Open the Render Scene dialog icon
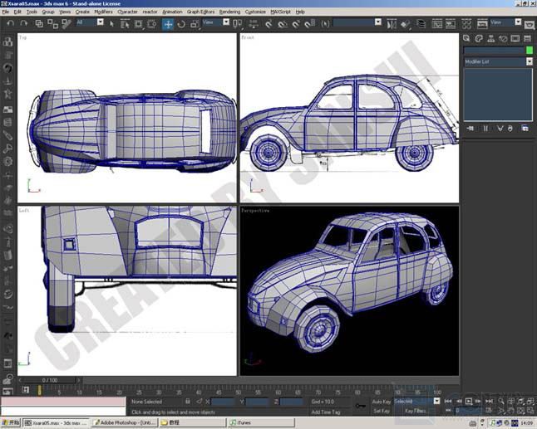The height and width of the screenshot is (429, 537). (x=482, y=23)
